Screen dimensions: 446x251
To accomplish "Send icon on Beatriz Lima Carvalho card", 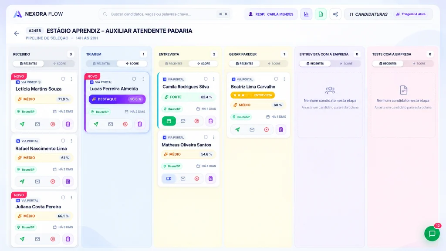I will pos(237,129).
